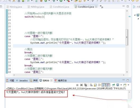Click the comment '//对星期一进行情况判断'

39,33
